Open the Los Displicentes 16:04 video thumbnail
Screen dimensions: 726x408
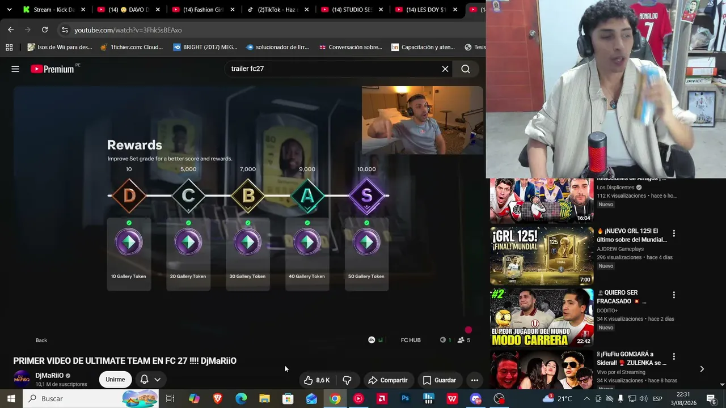(542, 201)
